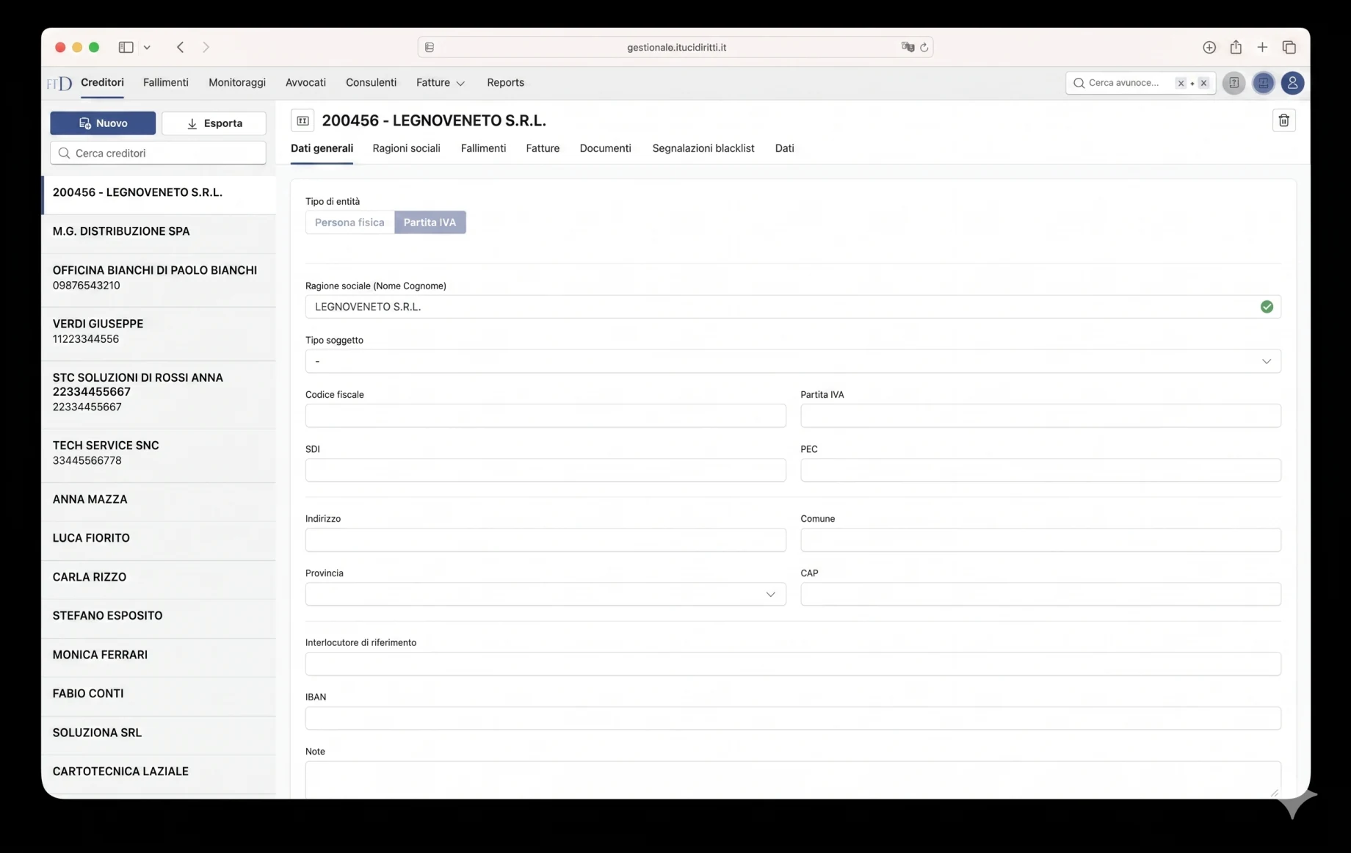Open the Reports section
This screenshot has width=1351, height=853.
coord(505,82)
